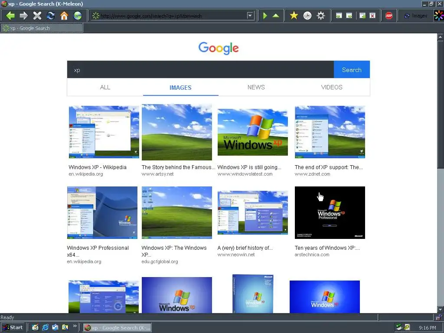Open the URL bar history dropdown

250,16
